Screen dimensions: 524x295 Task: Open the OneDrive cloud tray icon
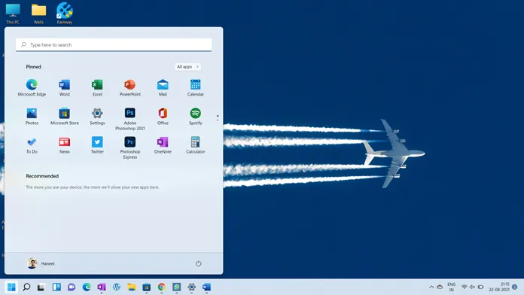440,287
